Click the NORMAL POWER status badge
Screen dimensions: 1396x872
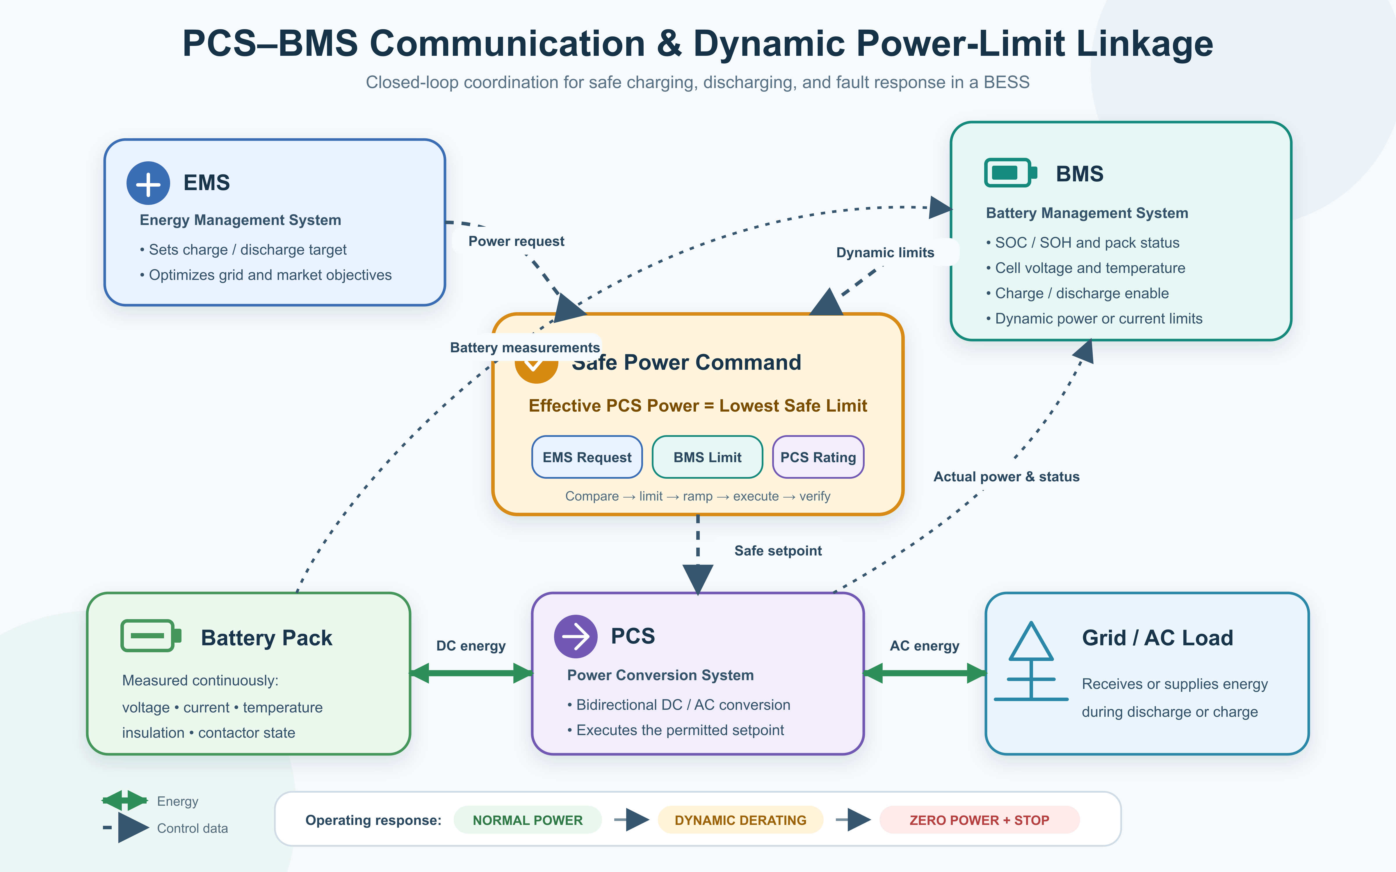point(527,819)
